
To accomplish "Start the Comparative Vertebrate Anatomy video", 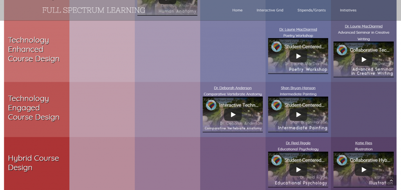I will click(x=233, y=115).
